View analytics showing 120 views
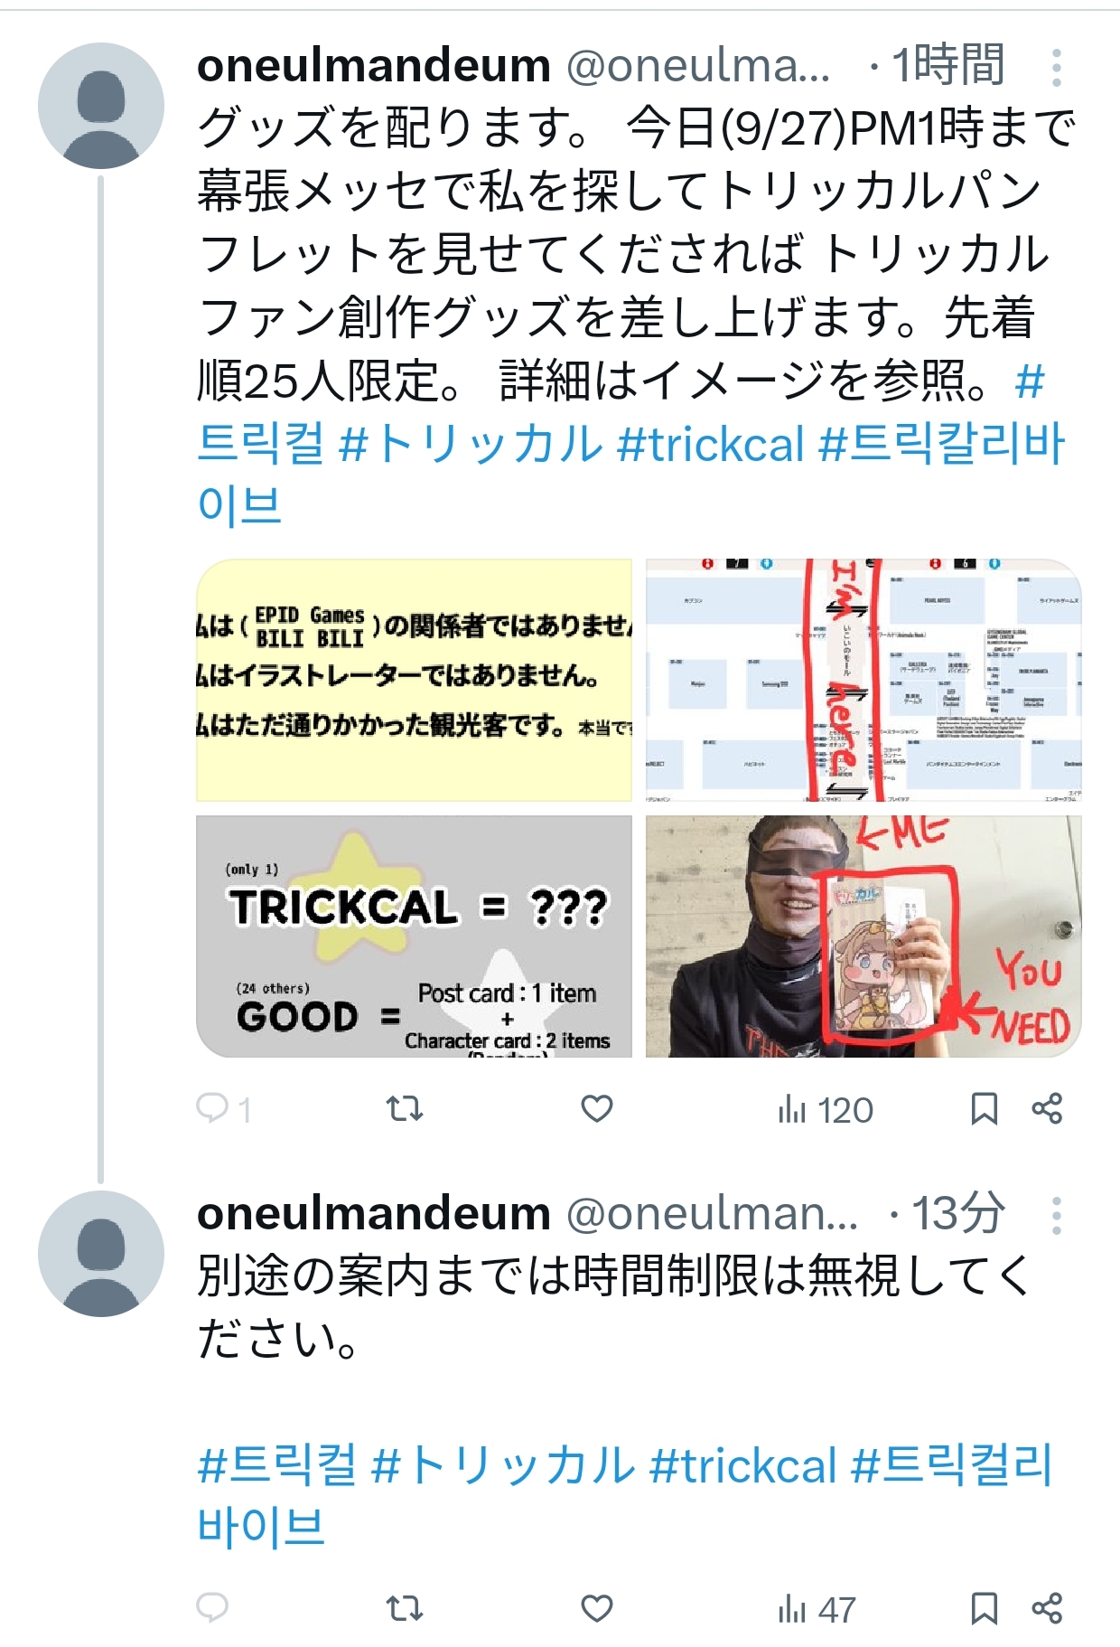This screenshot has height=1647, width=1120. [825, 1109]
